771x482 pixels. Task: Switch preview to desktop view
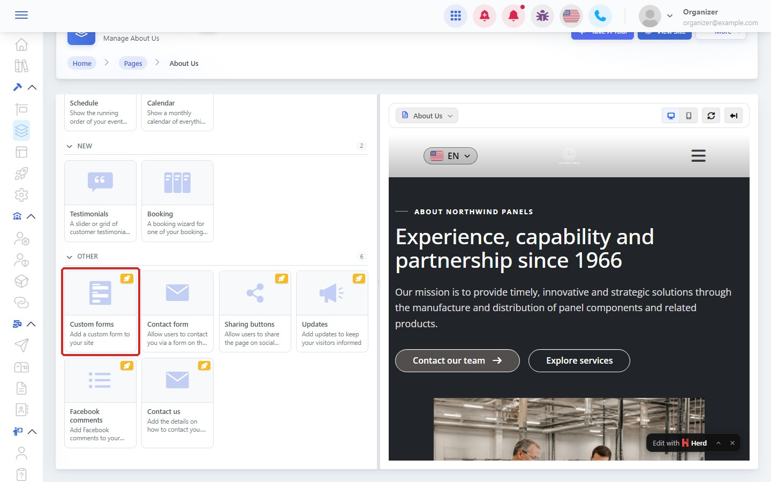click(671, 116)
